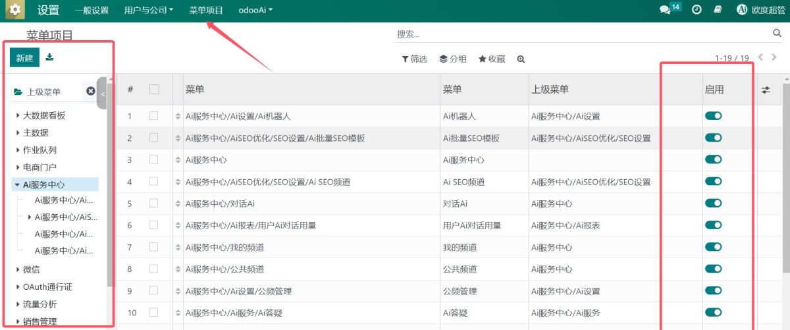Toggle 启用 switch for Ai批量SEO模板 row

tap(713, 138)
